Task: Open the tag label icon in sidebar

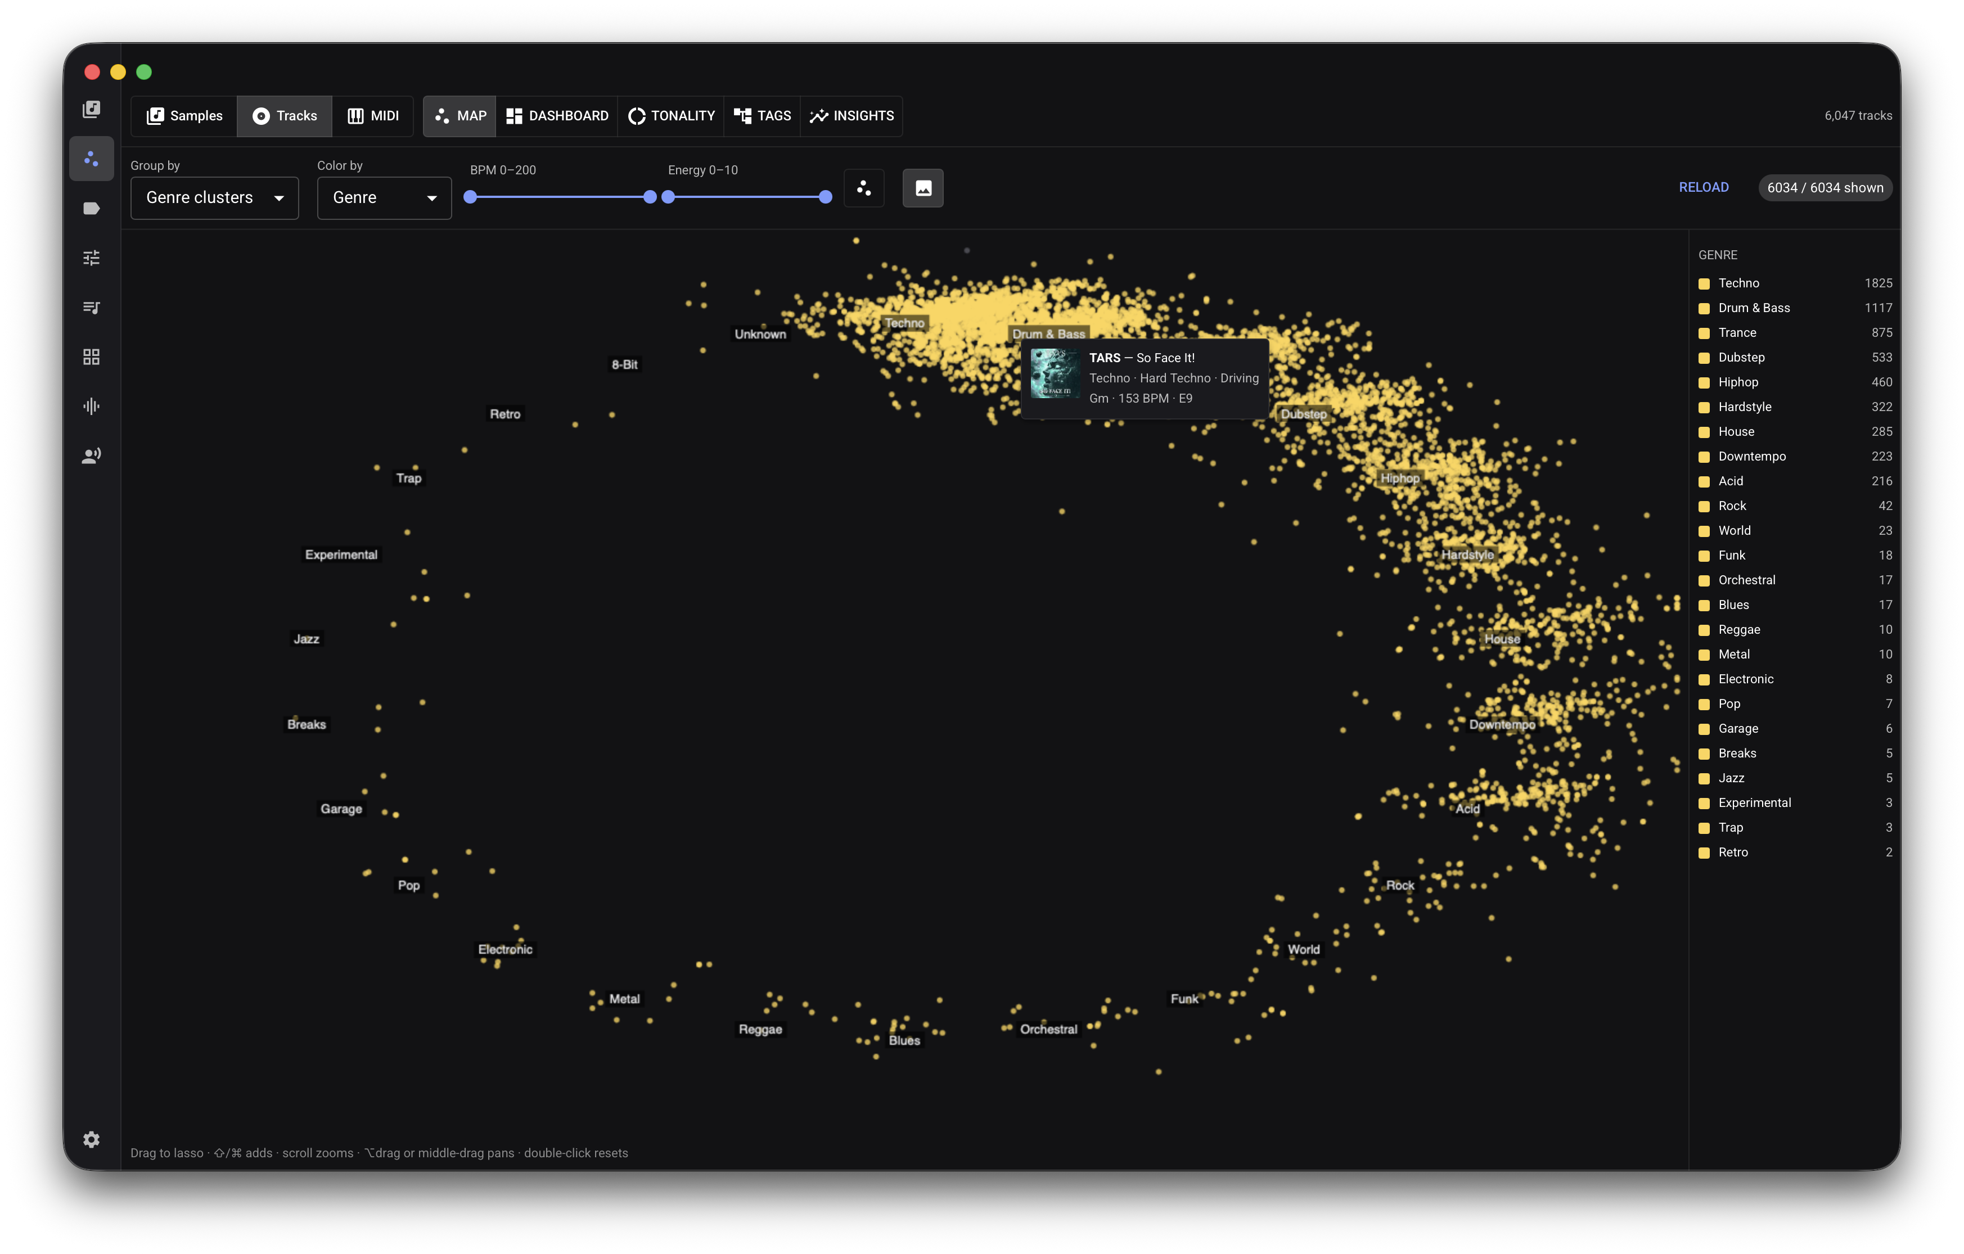Action: coord(91,208)
